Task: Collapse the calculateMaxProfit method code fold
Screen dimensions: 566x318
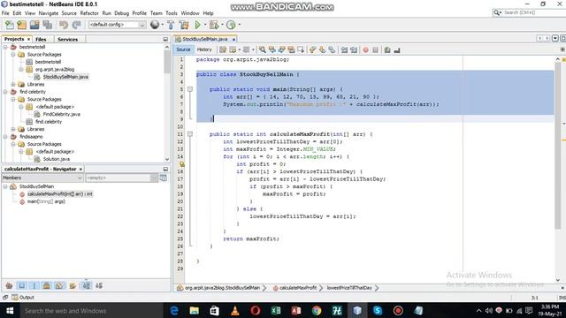Action: [x=190, y=134]
